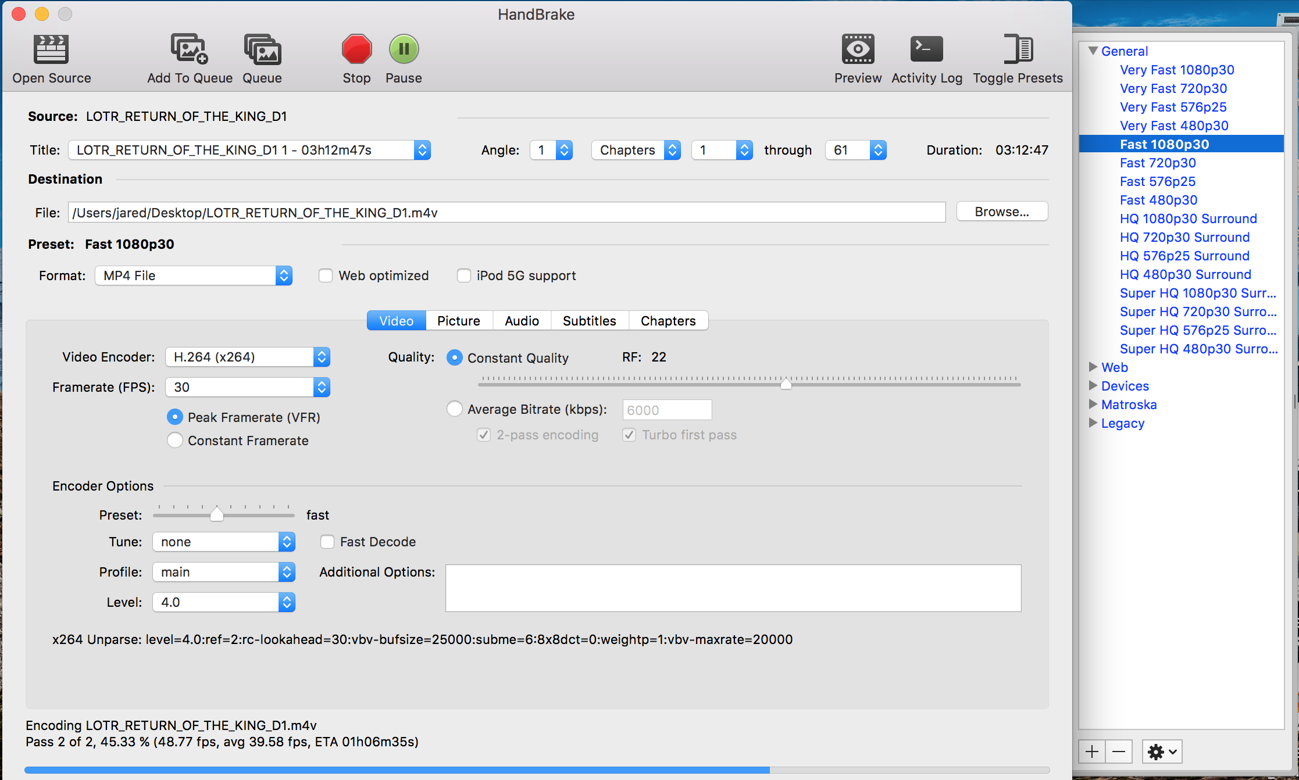Select HQ 1080p30 Surround preset
The width and height of the screenshot is (1299, 780).
click(1189, 219)
